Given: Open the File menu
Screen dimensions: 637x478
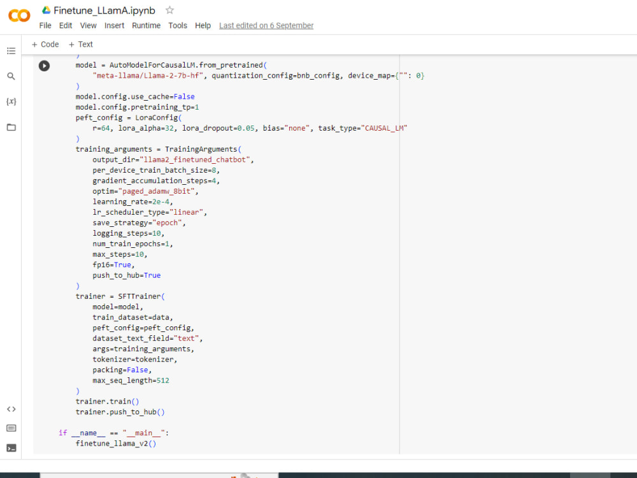Looking at the screenshot, I should pyautogui.click(x=45, y=25).
